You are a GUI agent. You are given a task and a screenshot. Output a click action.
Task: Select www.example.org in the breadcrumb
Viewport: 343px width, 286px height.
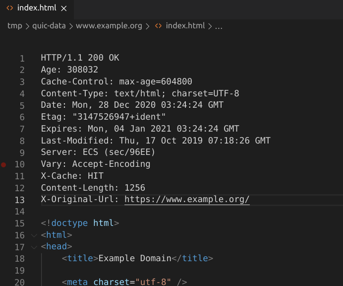click(x=109, y=26)
